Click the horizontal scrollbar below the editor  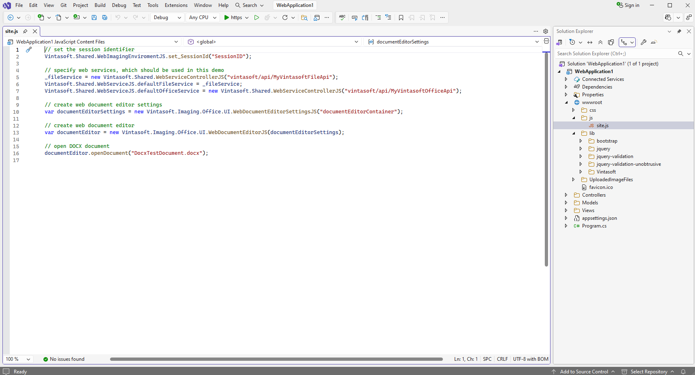(276, 359)
